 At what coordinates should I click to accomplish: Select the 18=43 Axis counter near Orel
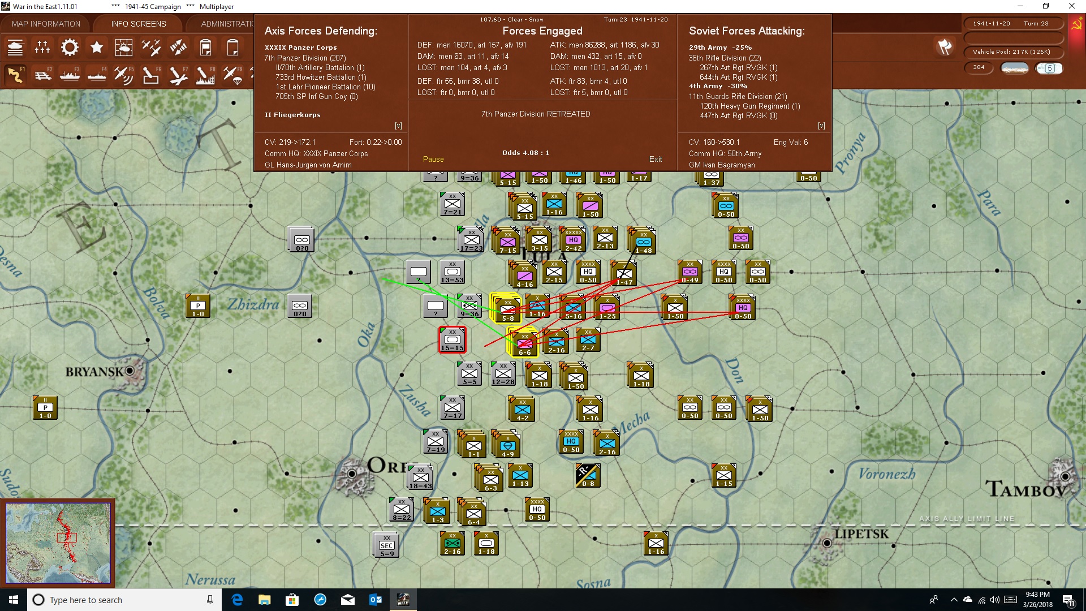pos(420,477)
